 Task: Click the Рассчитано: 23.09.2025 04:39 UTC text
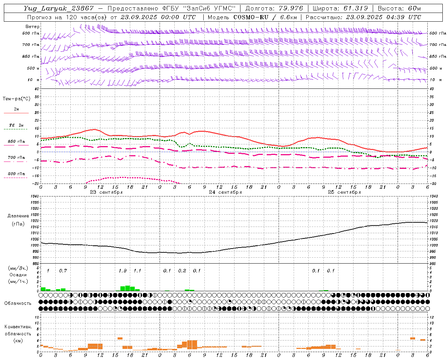(x=363, y=17)
